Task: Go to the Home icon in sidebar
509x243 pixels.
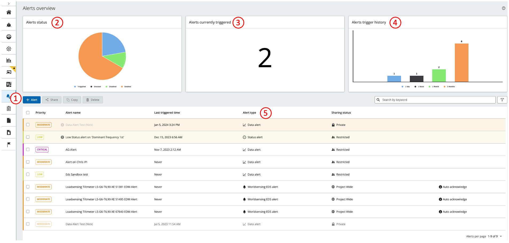Action: pos(9,12)
